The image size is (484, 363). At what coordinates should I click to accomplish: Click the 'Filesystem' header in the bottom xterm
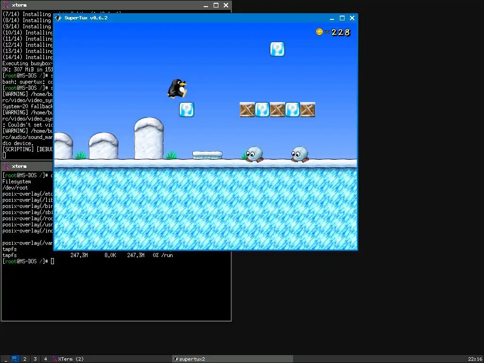point(17,181)
